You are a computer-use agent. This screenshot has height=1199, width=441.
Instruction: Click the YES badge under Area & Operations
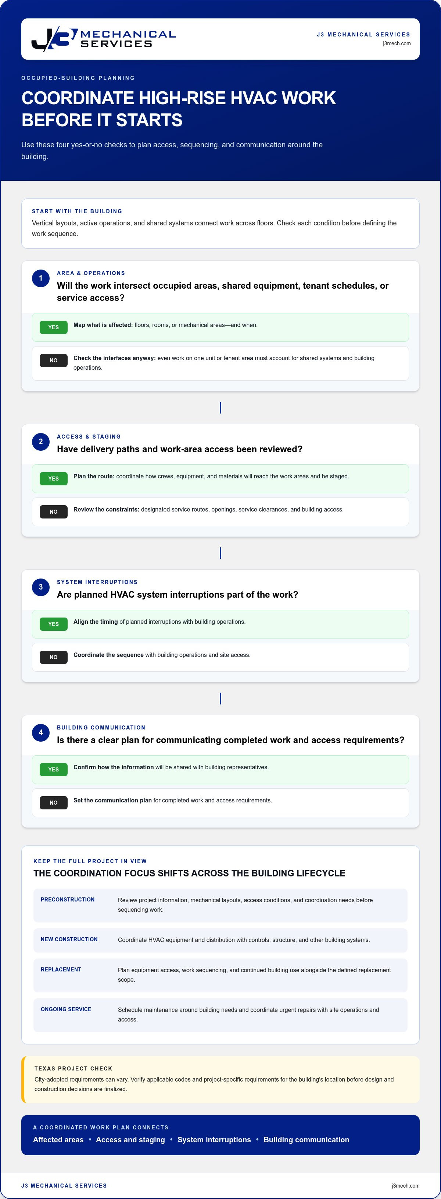[53, 327]
